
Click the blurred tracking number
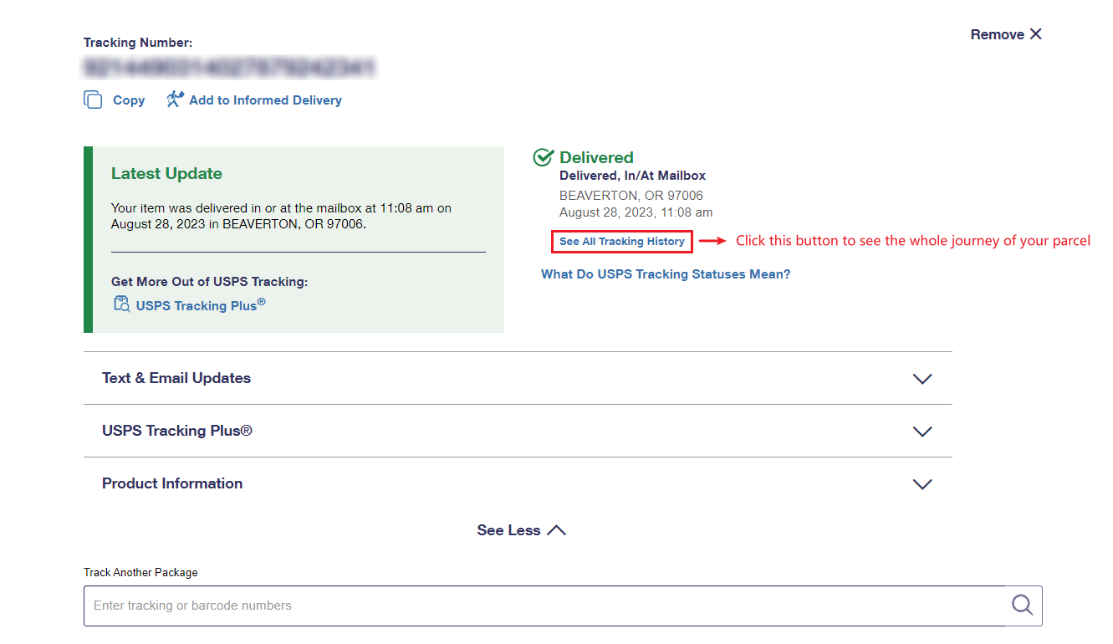pyautogui.click(x=229, y=67)
